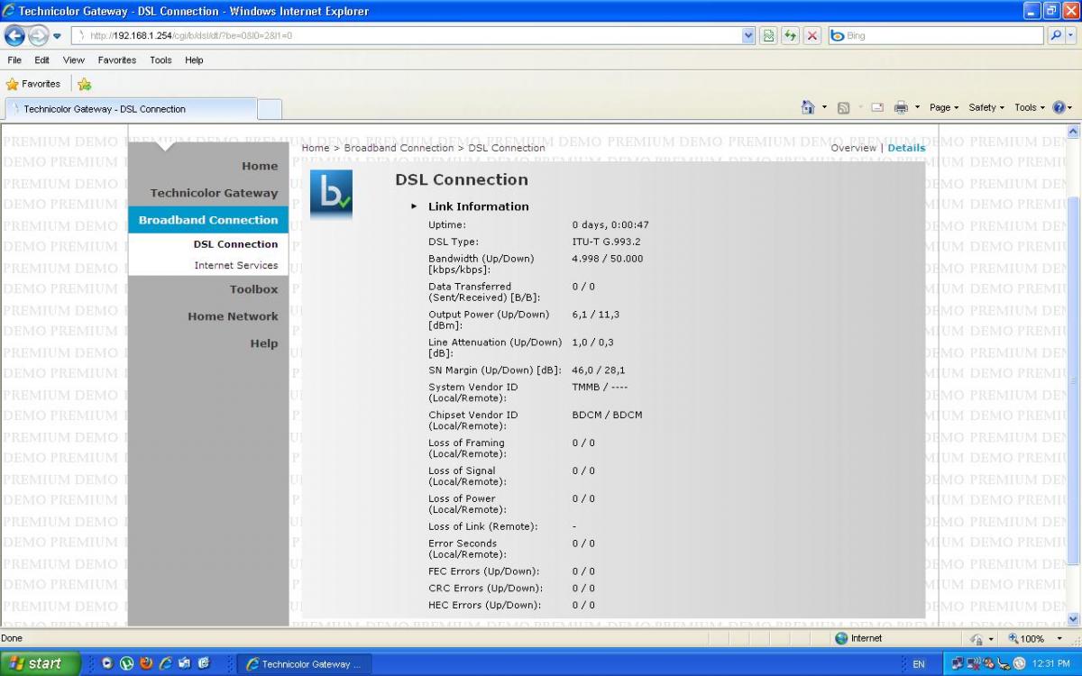Launch Internet Explorer from Quick Launch
Image resolution: width=1082 pixels, height=676 pixels.
point(165,663)
